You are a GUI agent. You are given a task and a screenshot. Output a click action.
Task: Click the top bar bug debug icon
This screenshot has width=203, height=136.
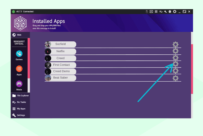(170, 12)
